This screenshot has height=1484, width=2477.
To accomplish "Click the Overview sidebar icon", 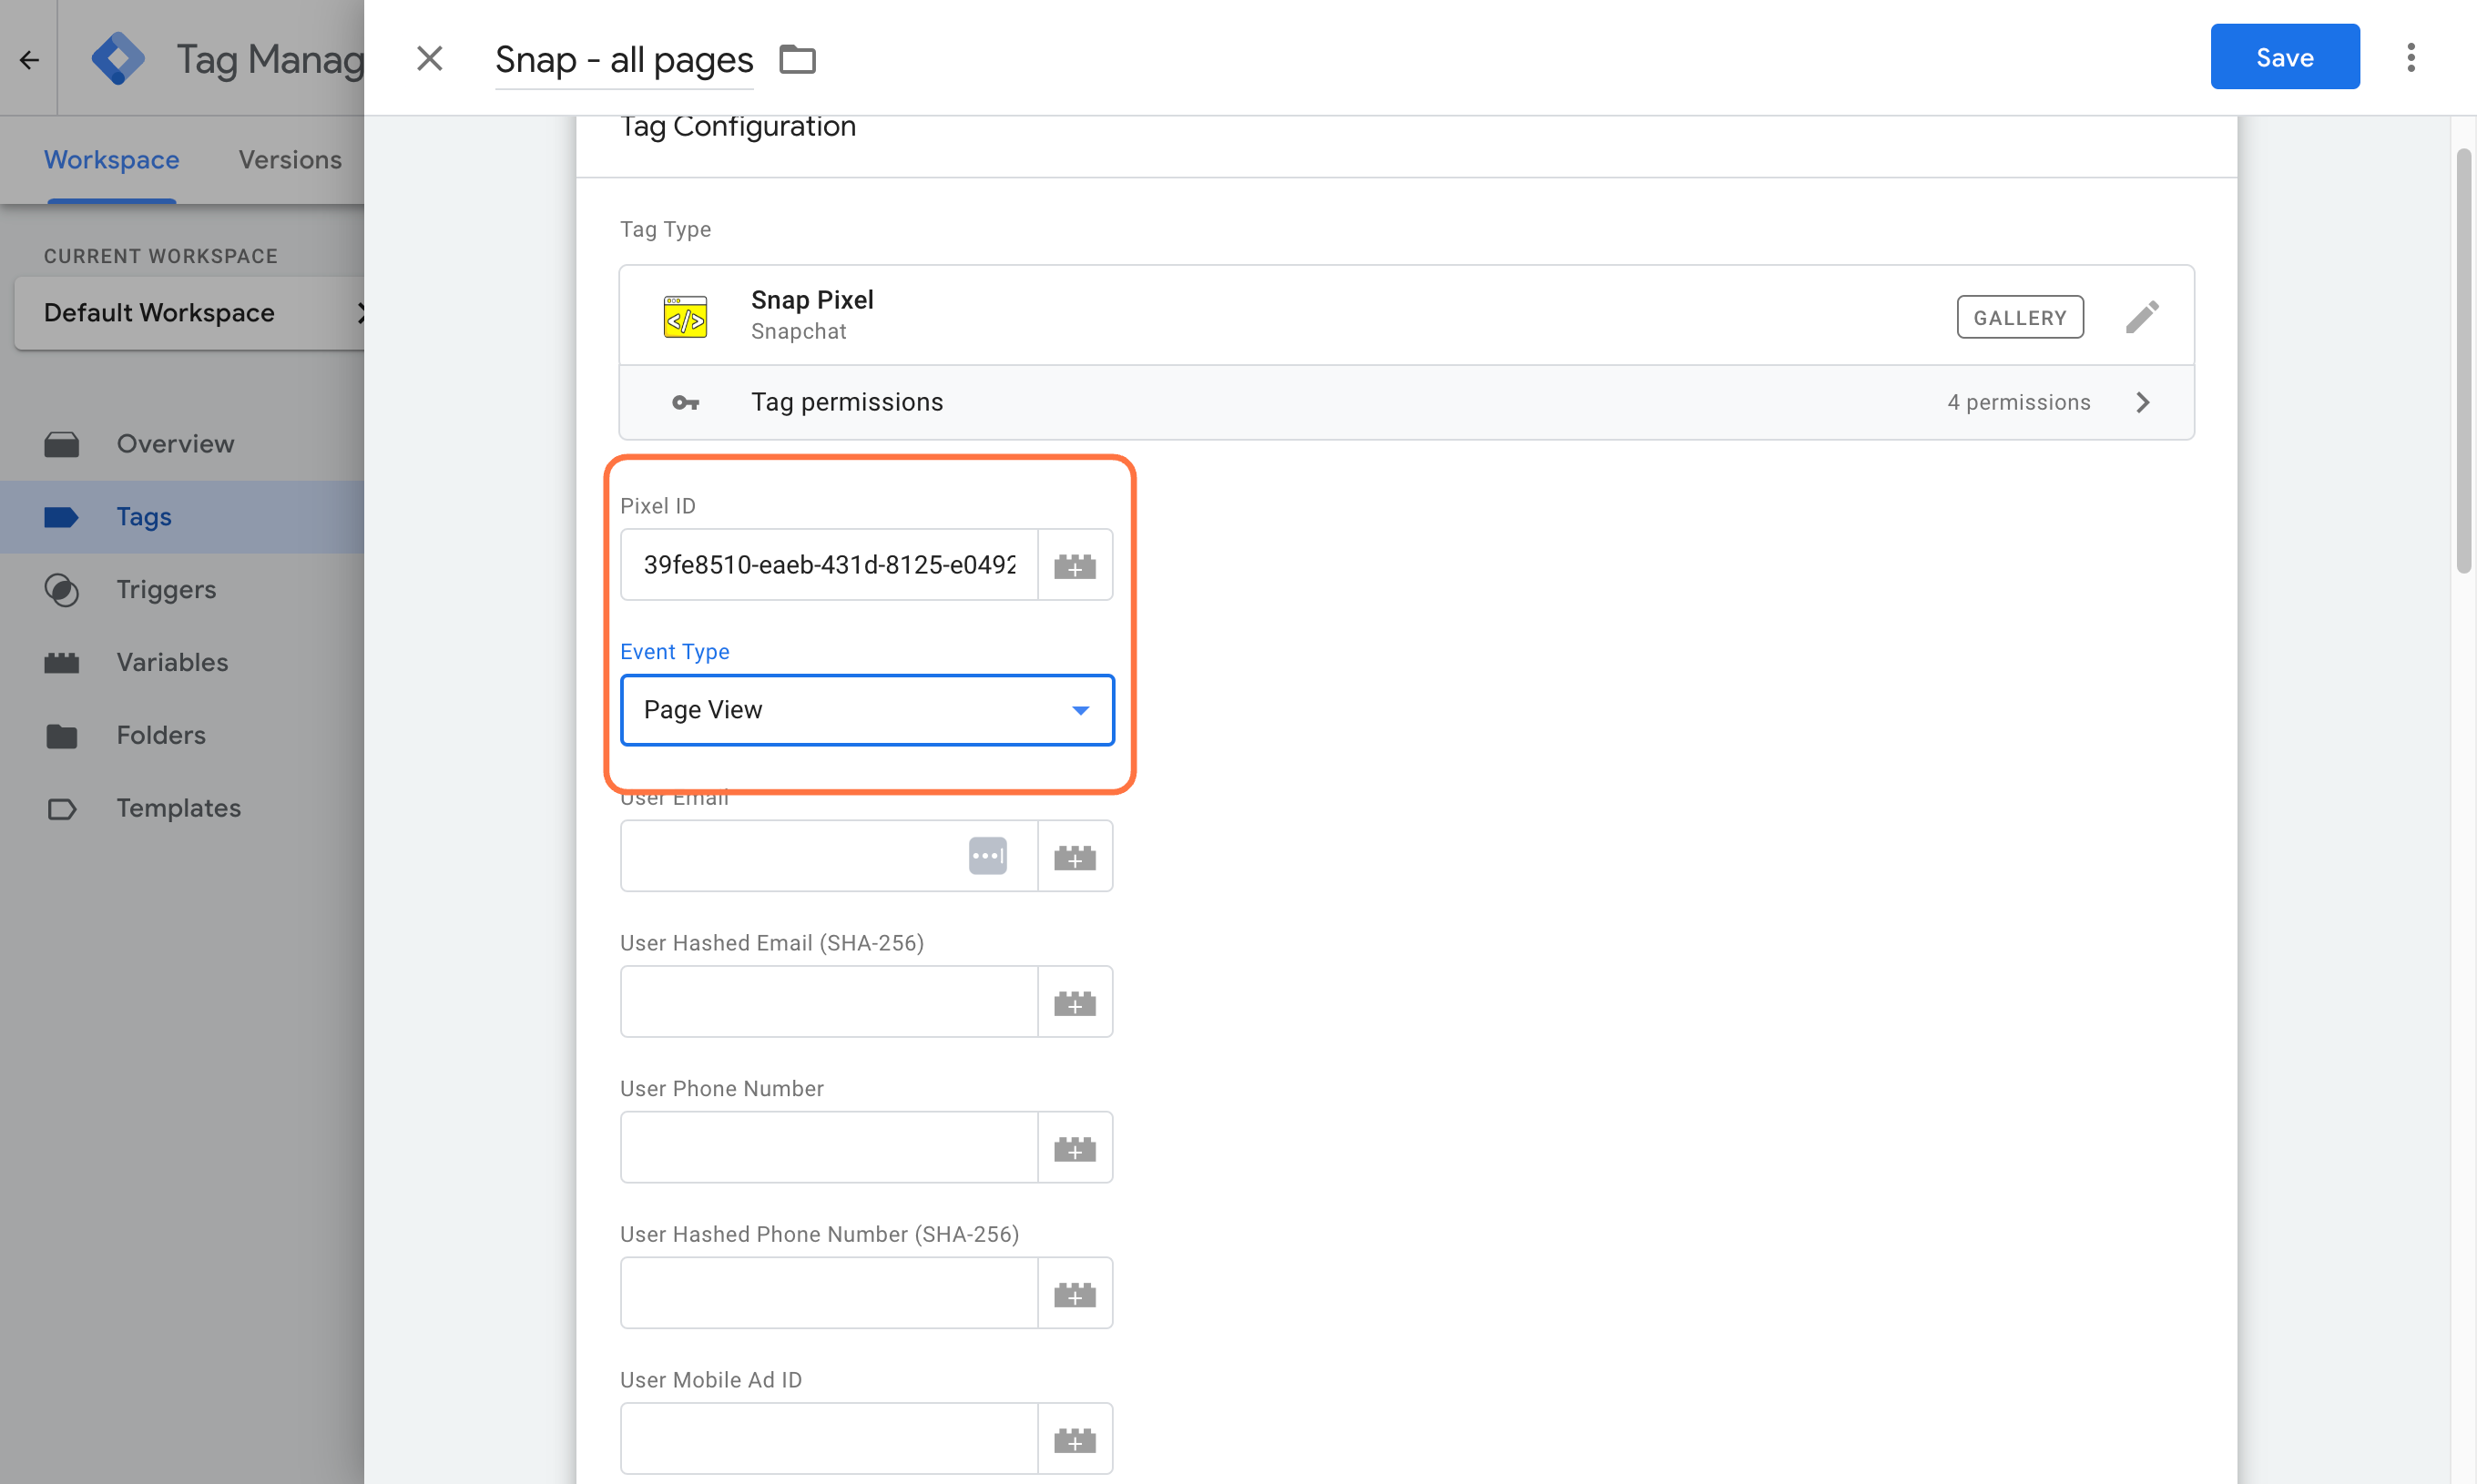I will point(62,444).
